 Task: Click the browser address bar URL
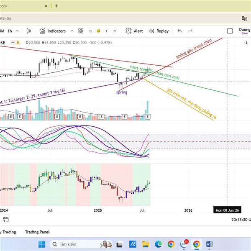(x=5, y=18)
